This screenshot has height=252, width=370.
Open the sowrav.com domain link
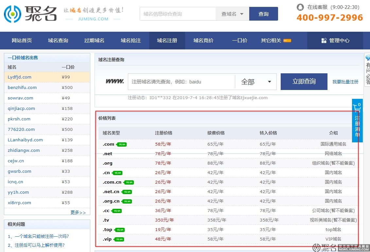tap(20, 98)
